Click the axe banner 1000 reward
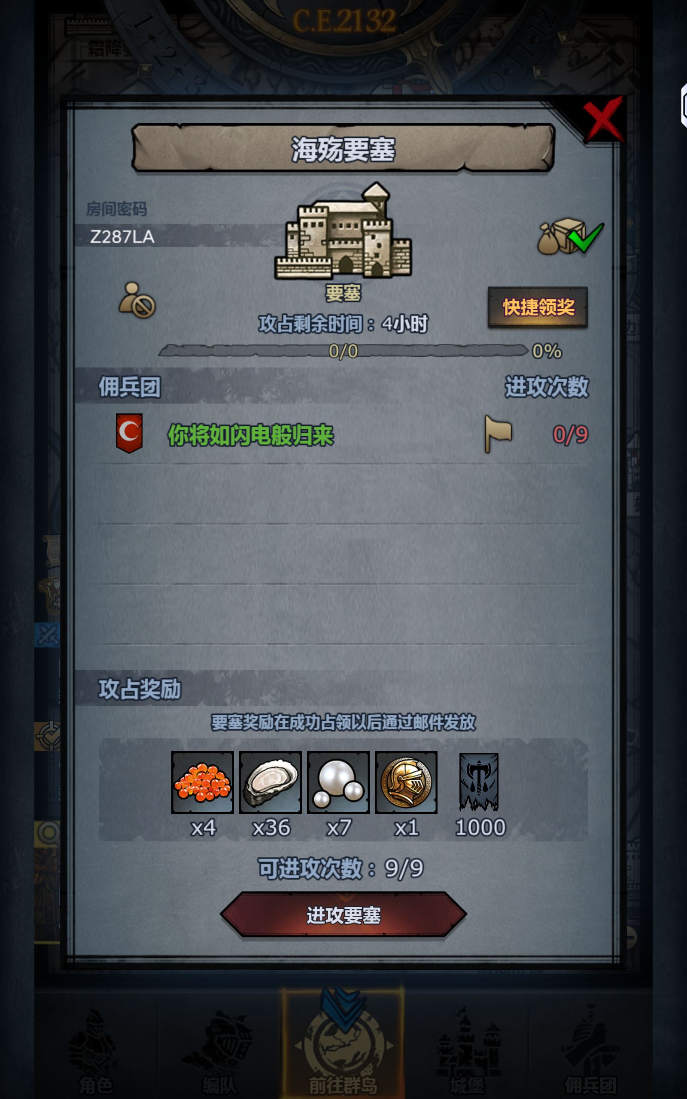Screen dimensions: 687x1099 pos(479,782)
